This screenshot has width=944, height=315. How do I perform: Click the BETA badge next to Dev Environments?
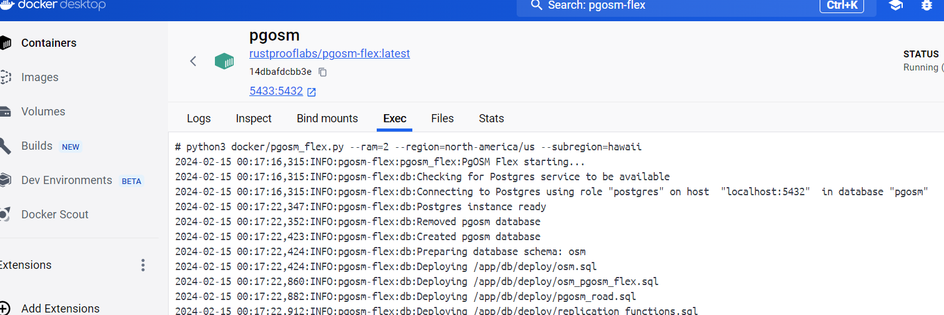(x=132, y=182)
